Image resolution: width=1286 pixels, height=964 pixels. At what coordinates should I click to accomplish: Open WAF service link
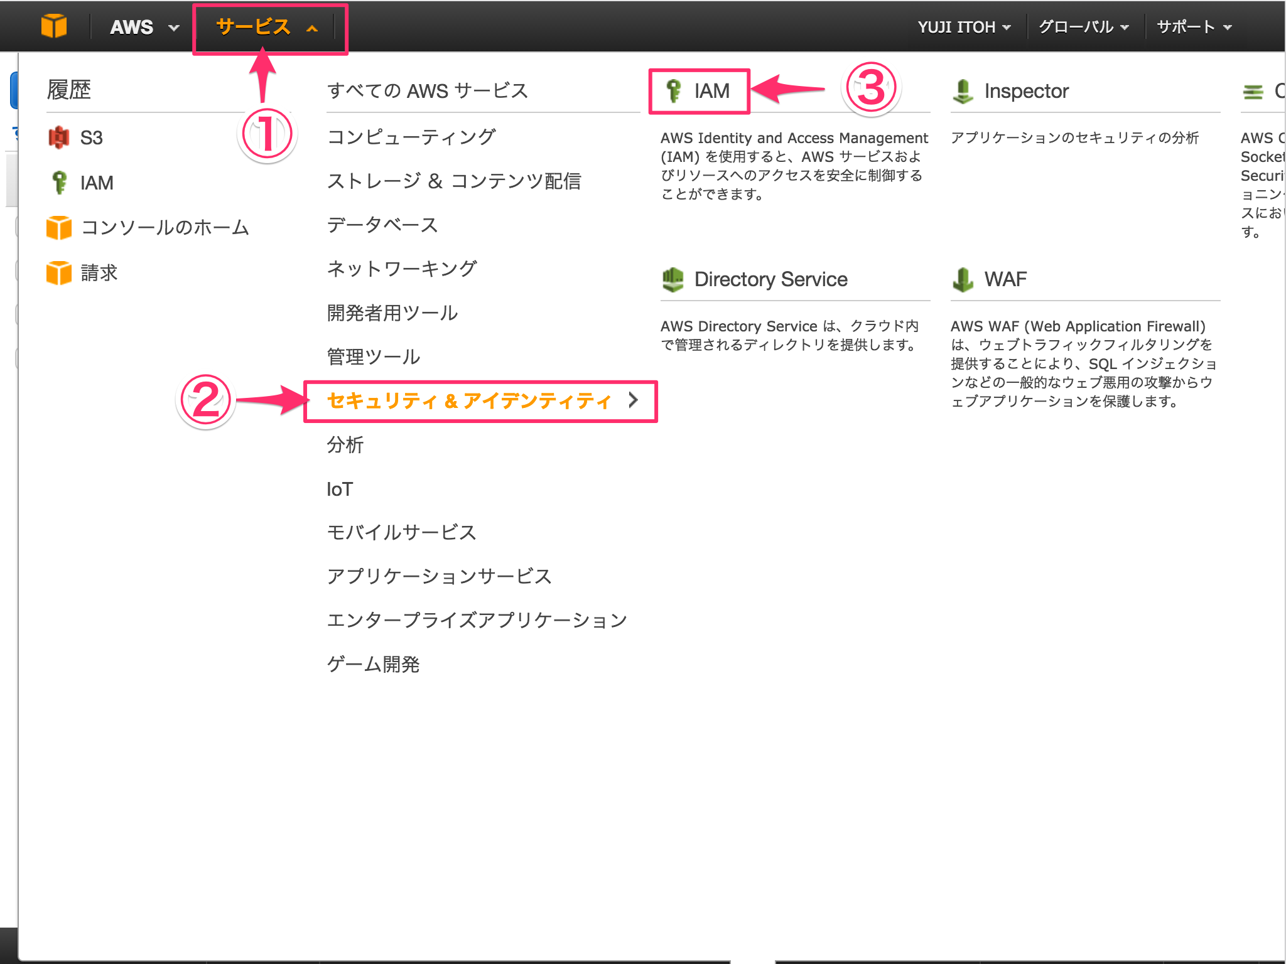pos(1005,279)
